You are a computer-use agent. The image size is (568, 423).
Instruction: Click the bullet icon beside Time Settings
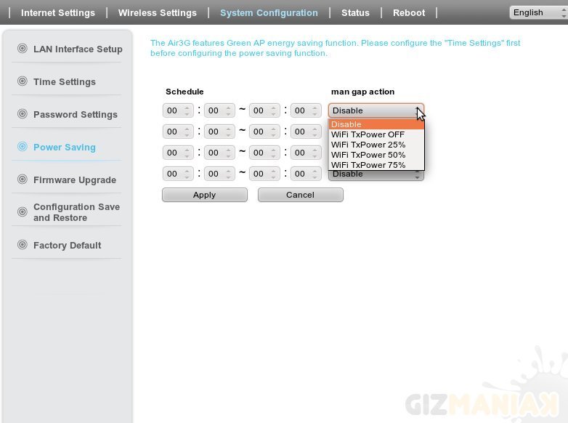click(x=22, y=81)
